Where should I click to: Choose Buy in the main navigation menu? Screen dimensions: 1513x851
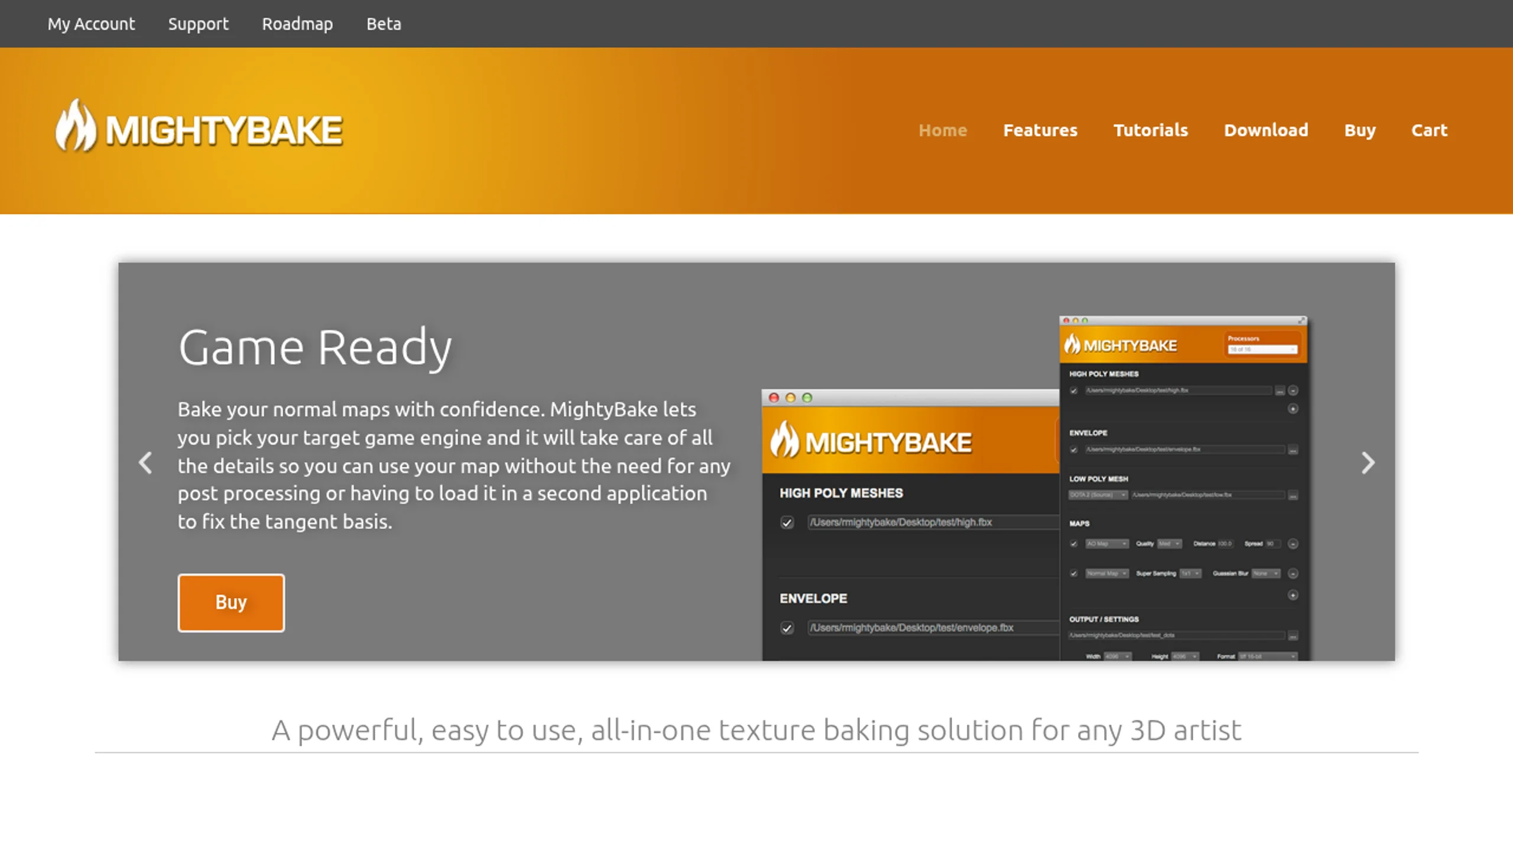pos(1360,130)
